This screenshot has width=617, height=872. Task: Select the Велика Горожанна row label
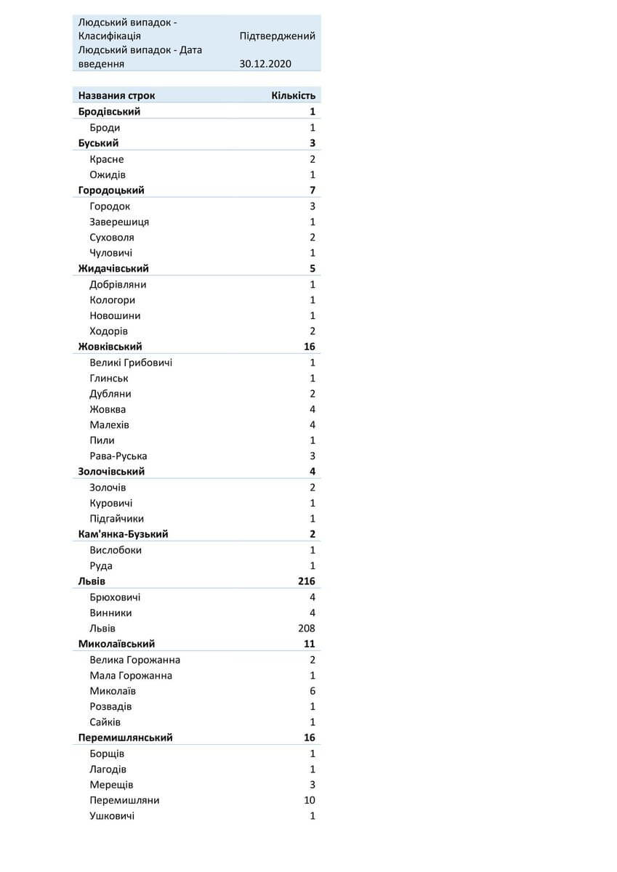(x=135, y=660)
